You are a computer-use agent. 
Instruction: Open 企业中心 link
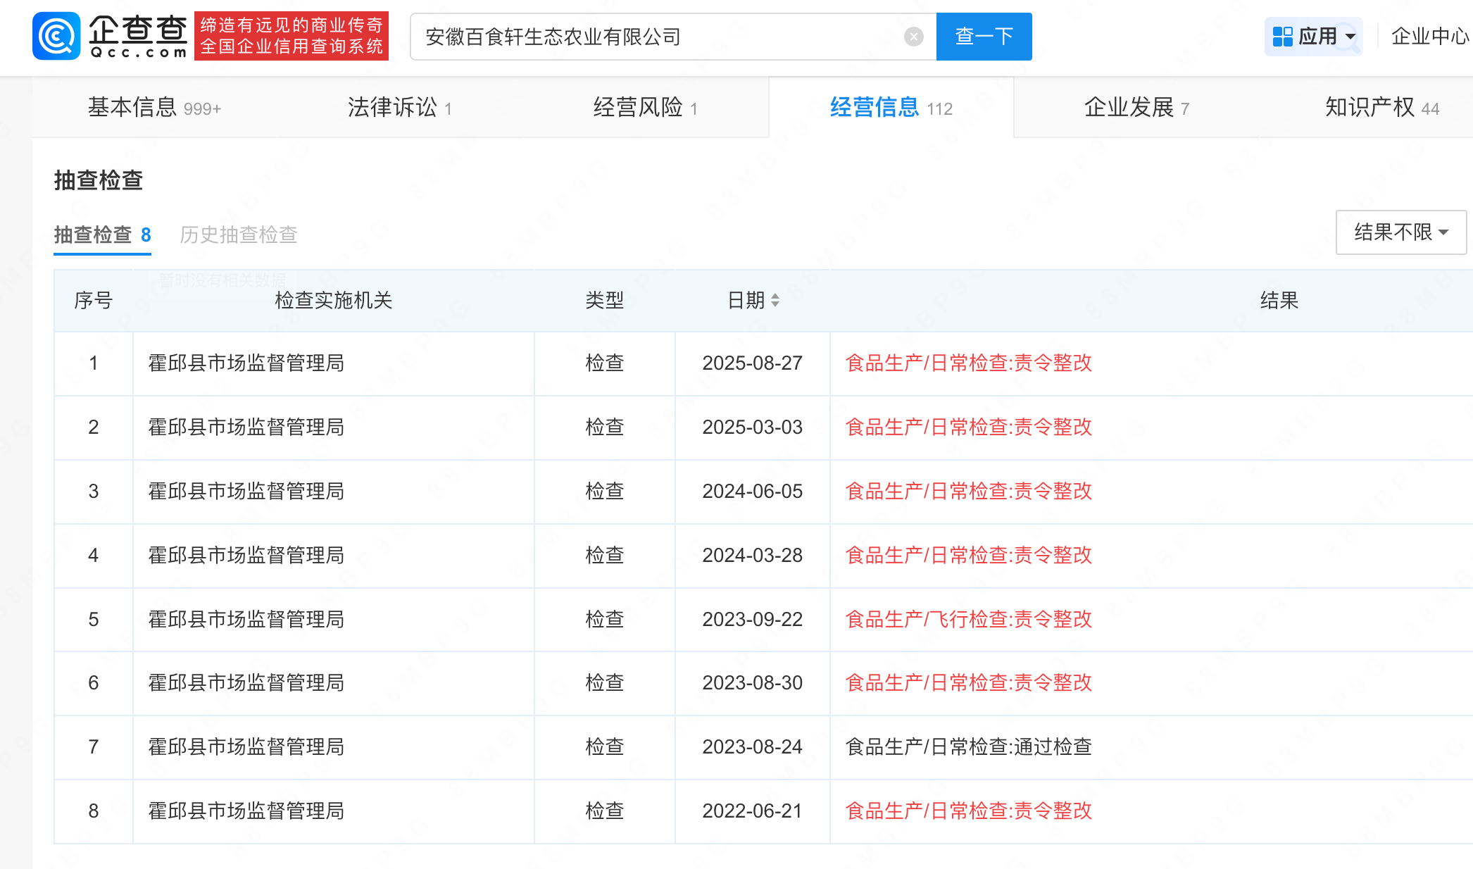1429,37
